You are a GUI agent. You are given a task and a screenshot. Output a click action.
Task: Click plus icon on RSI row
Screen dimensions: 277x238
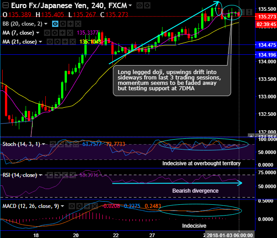click(x=65, y=175)
